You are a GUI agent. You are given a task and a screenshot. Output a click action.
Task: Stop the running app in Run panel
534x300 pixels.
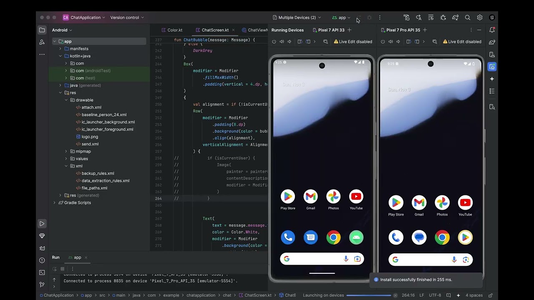(x=63, y=269)
